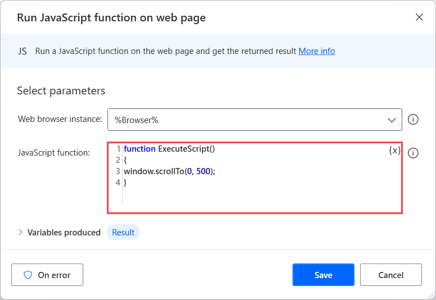The height and width of the screenshot is (300, 436).
Task: Open the variable picker {x} icon
Action: pos(394,151)
